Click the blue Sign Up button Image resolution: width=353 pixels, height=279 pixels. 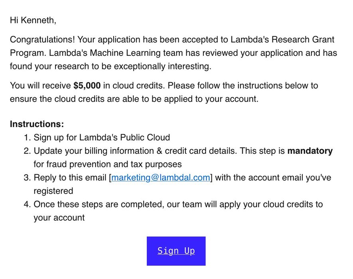click(x=176, y=251)
